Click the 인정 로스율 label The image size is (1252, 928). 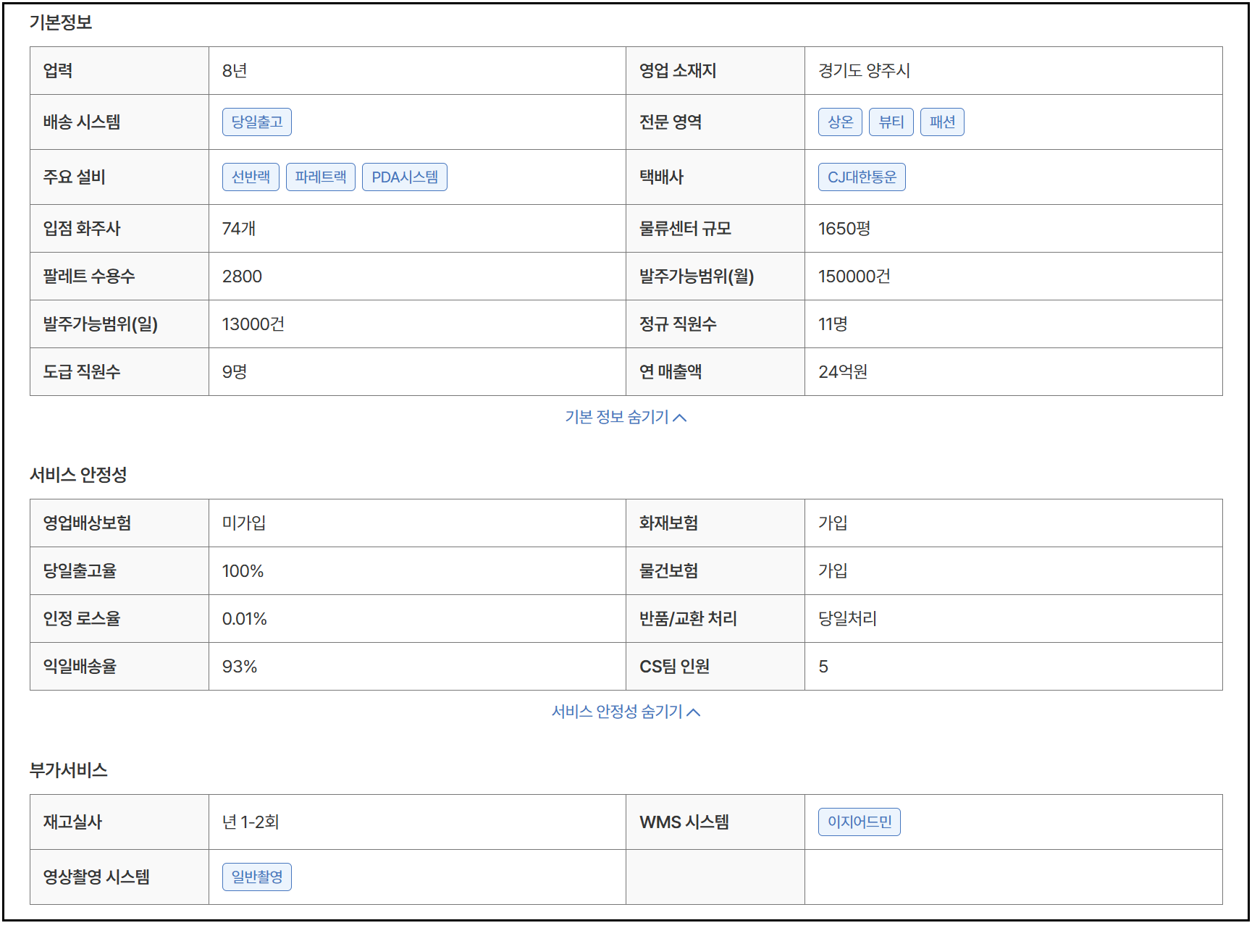click(82, 618)
